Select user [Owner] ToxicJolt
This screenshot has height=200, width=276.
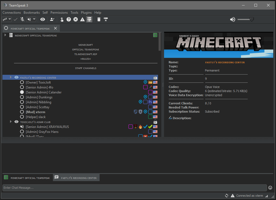pyautogui.click(x=38, y=82)
